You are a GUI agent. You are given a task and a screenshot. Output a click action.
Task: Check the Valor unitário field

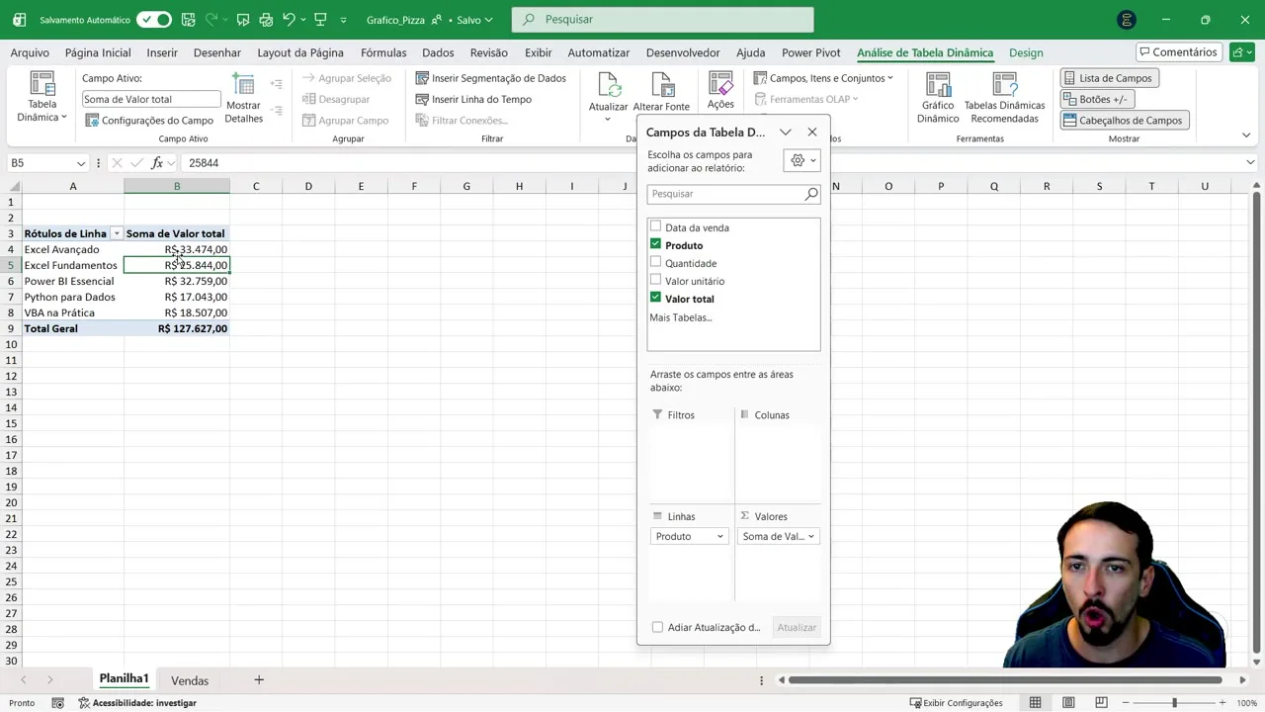pyautogui.click(x=655, y=281)
